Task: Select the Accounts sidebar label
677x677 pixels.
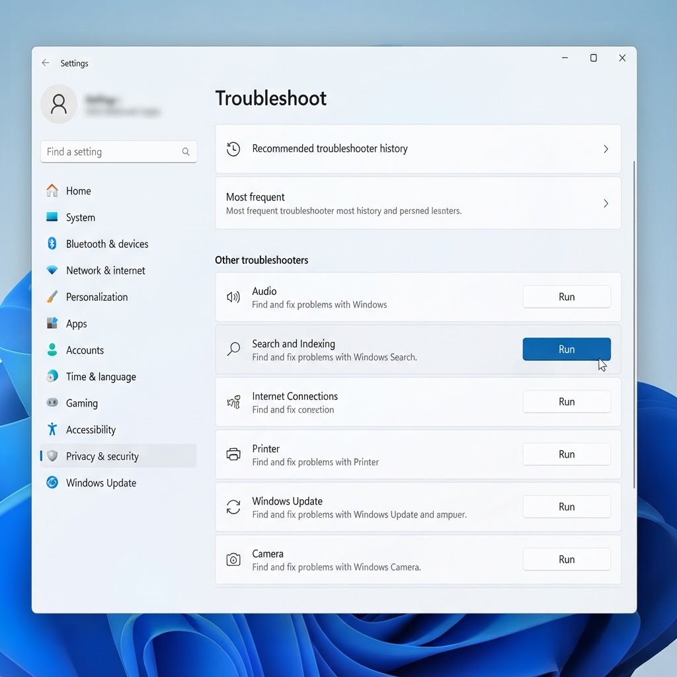Action: click(85, 350)
